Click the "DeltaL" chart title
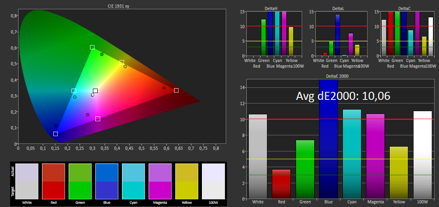439x207 pixels. (x=338, y=9)
